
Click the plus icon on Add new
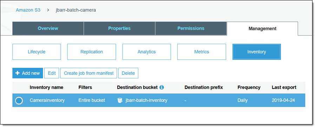tap(18, 73)
